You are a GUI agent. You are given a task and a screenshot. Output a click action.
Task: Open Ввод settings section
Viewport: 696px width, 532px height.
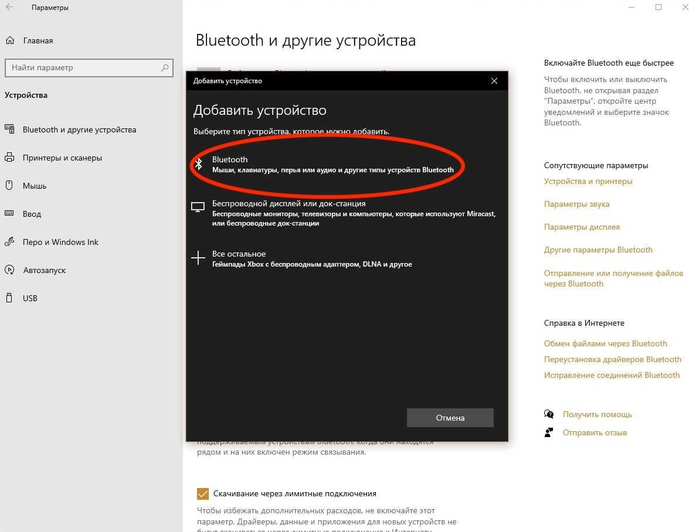32,214
